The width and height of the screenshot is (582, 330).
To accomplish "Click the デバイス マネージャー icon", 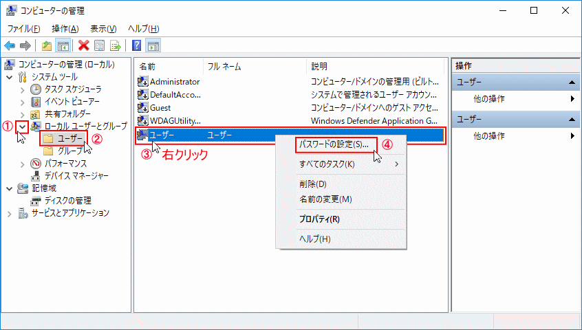I will point(36,176).
